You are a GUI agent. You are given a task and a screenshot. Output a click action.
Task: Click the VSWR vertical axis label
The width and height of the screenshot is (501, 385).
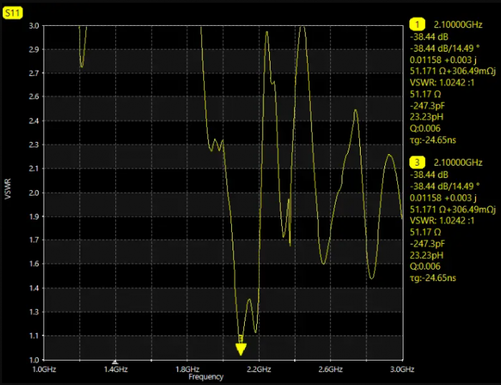(x=9, y=190)
